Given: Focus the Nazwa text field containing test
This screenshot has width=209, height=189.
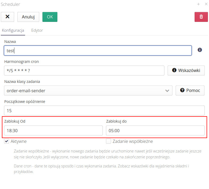Looking at the screenshot, I should (x=98, y=50).
